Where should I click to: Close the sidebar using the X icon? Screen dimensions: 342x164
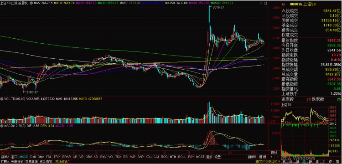279,162
